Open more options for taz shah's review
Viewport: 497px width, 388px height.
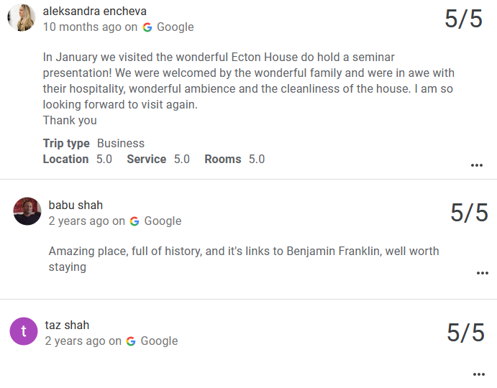pyautogui.click(x=478, y=374)
